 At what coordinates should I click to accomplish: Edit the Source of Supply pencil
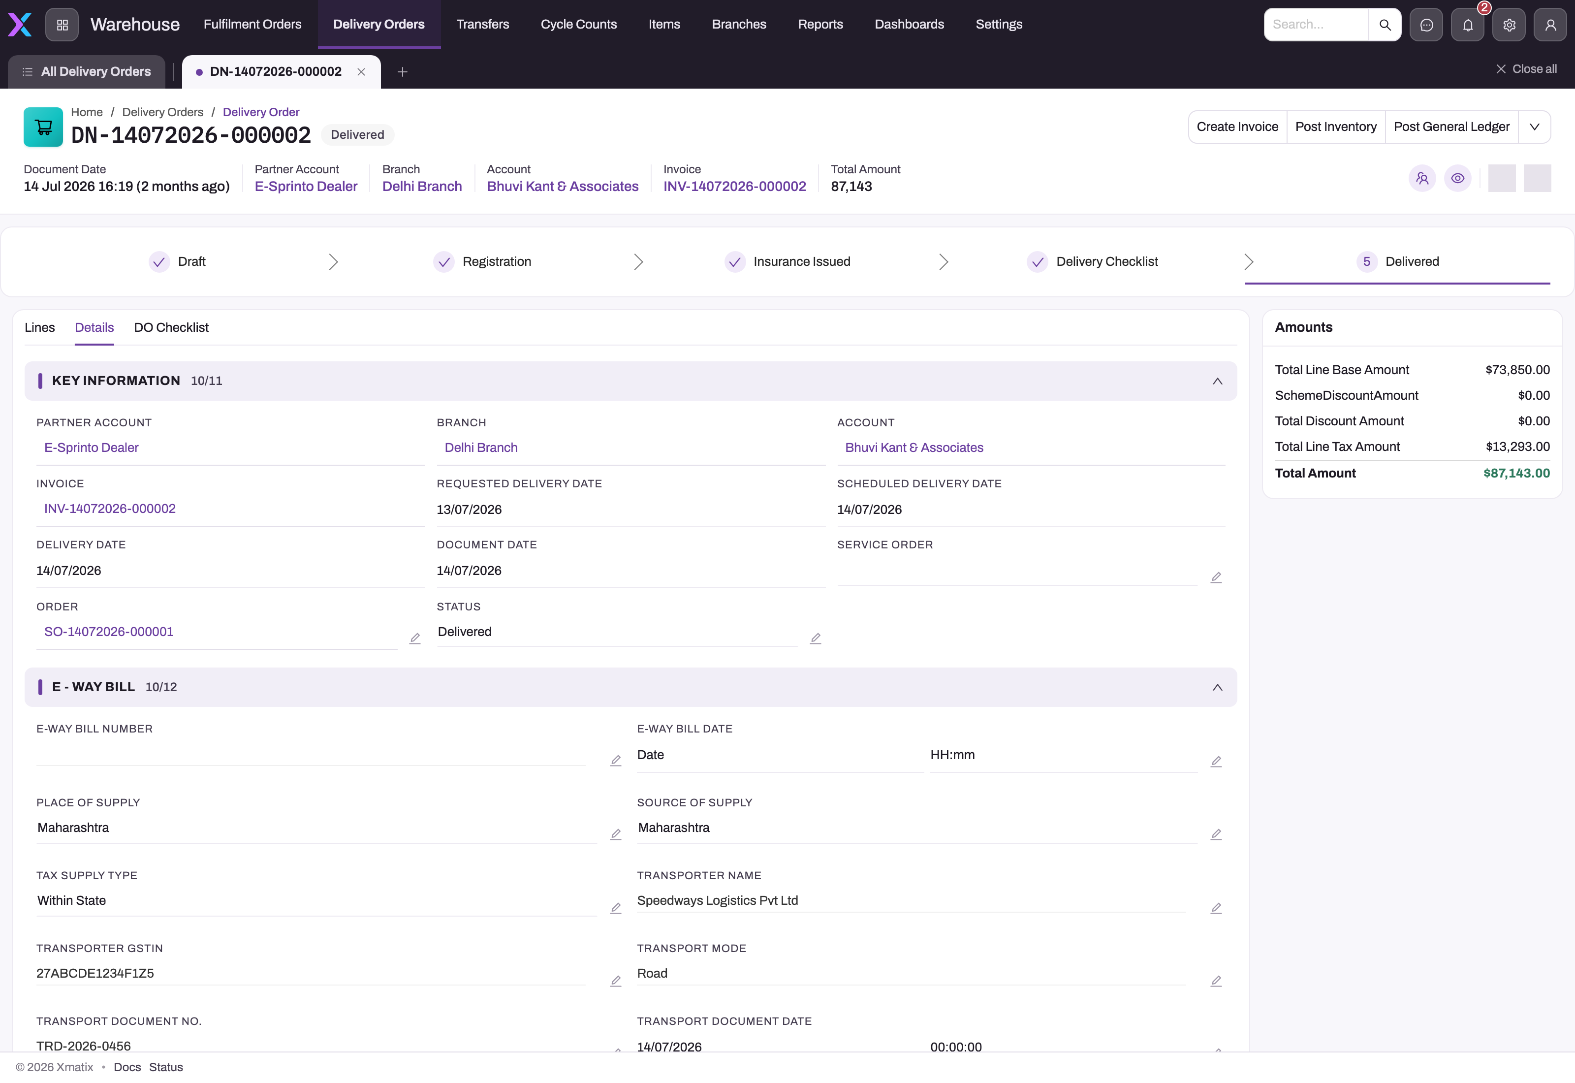pos(1216,834)
